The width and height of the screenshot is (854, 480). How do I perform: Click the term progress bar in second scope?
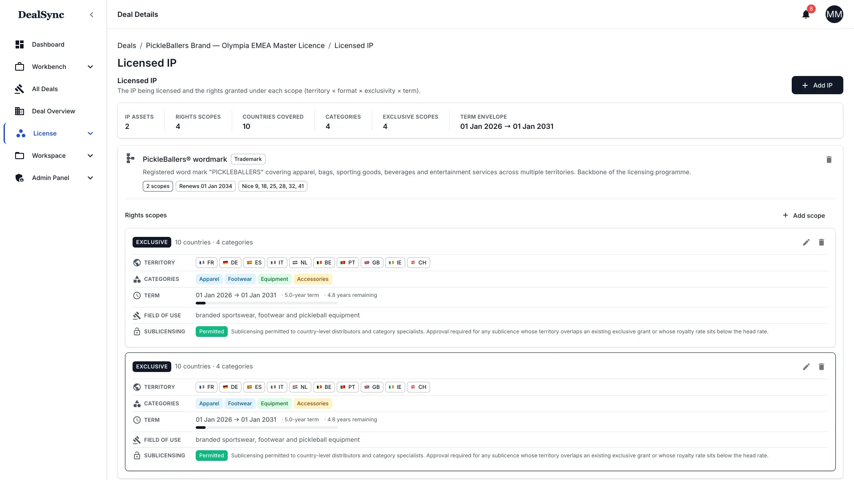(267, 428)
